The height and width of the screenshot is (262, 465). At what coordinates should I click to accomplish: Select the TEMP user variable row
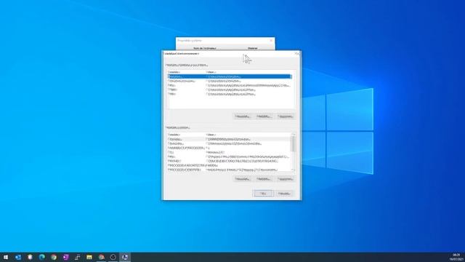pyautogui.click(x=230, y=90)
